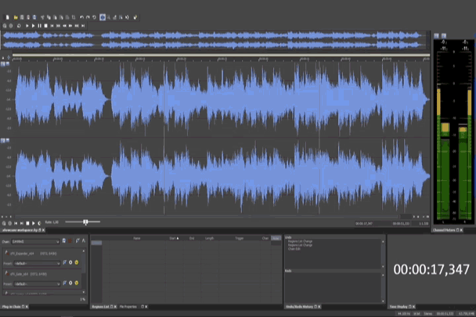Sort regions by the Start column header
The image size is (476, 317).
(173, 238)
